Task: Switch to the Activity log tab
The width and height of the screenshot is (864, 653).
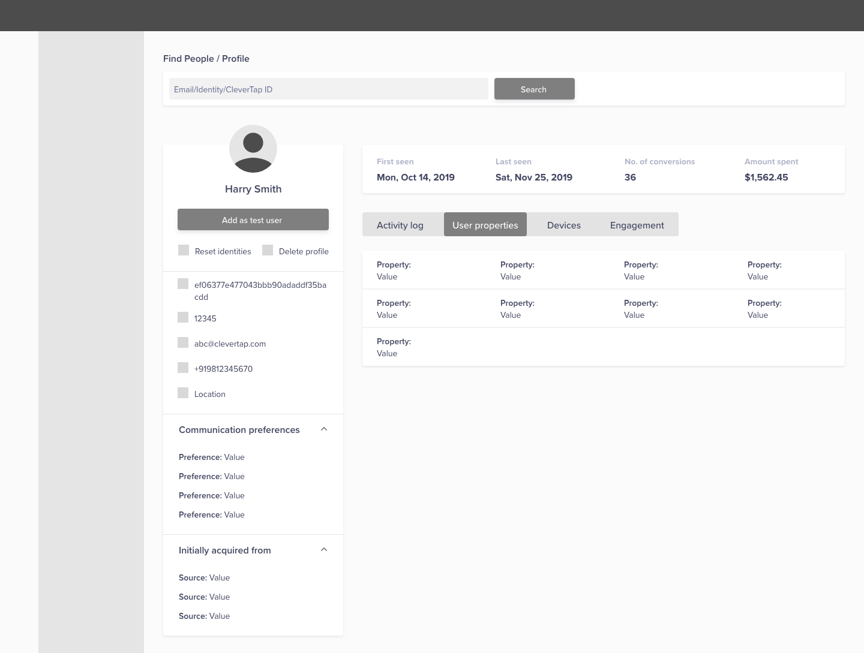Action: pyautogui.click(x=400, y=225)
